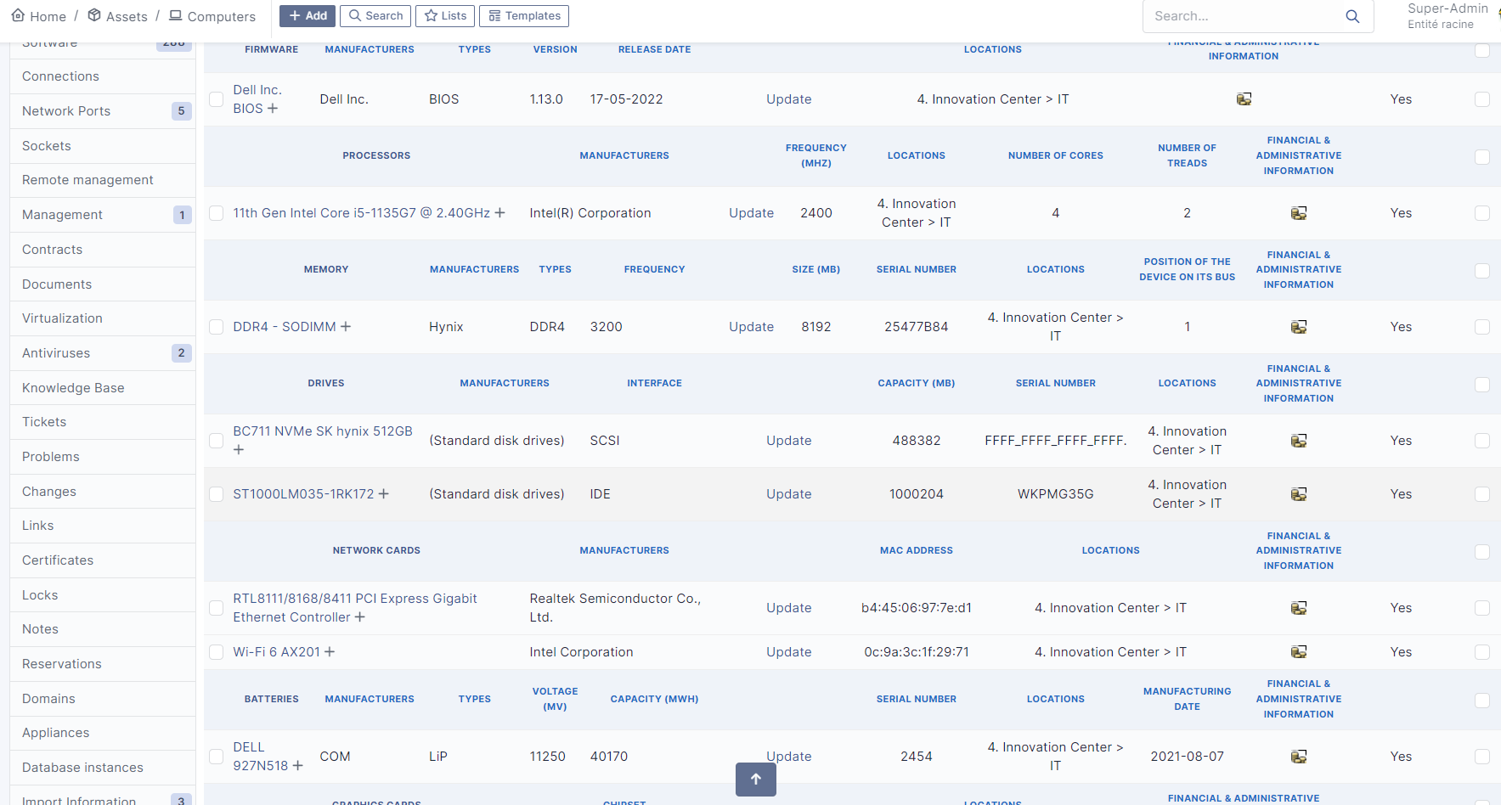Click plus icon beside DDR4 - SODIMM

coord(346,327)
